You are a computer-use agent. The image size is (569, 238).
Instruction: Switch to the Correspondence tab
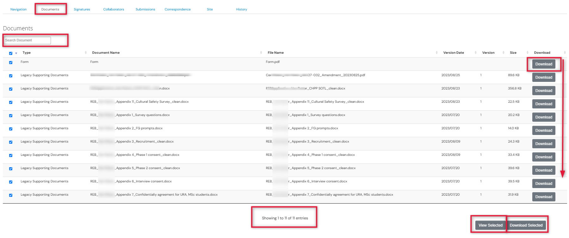[178, 9]
